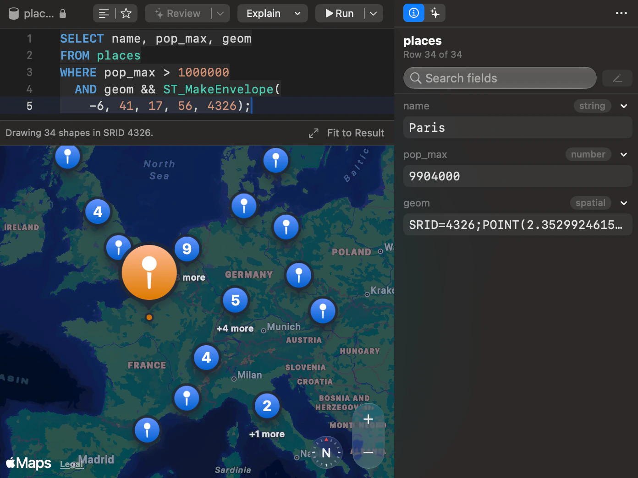Open the map cluster of 2 pins

coord(267,406)
